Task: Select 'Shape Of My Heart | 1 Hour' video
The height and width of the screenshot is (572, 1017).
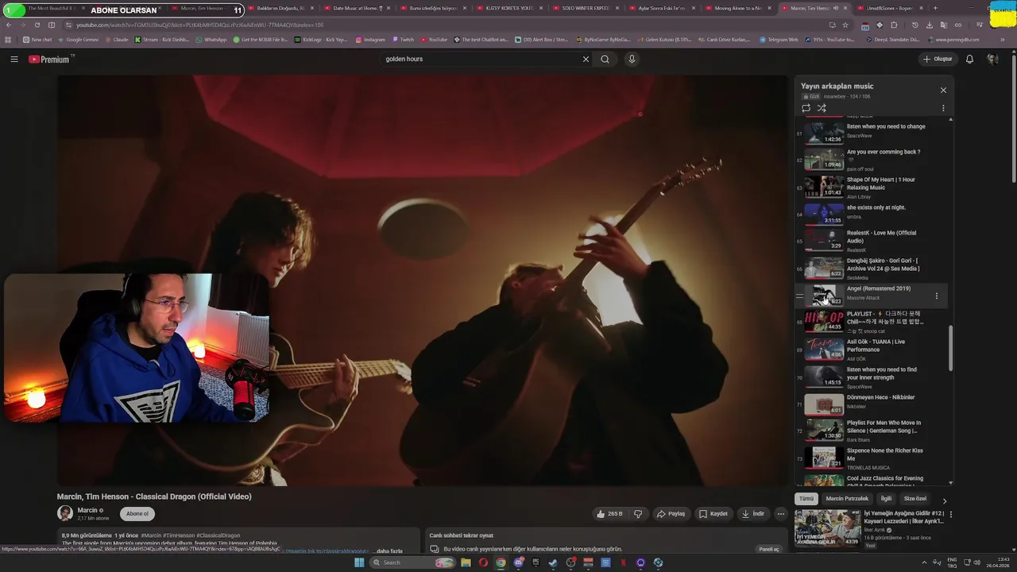Action: tap(872, 187)
